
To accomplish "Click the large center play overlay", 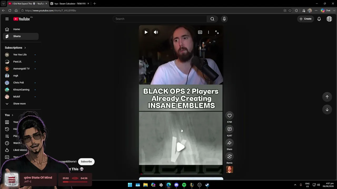I will click(181, 147).
